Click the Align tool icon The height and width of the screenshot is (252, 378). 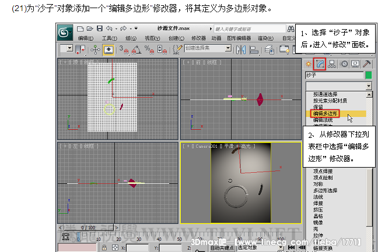point(254,50)
